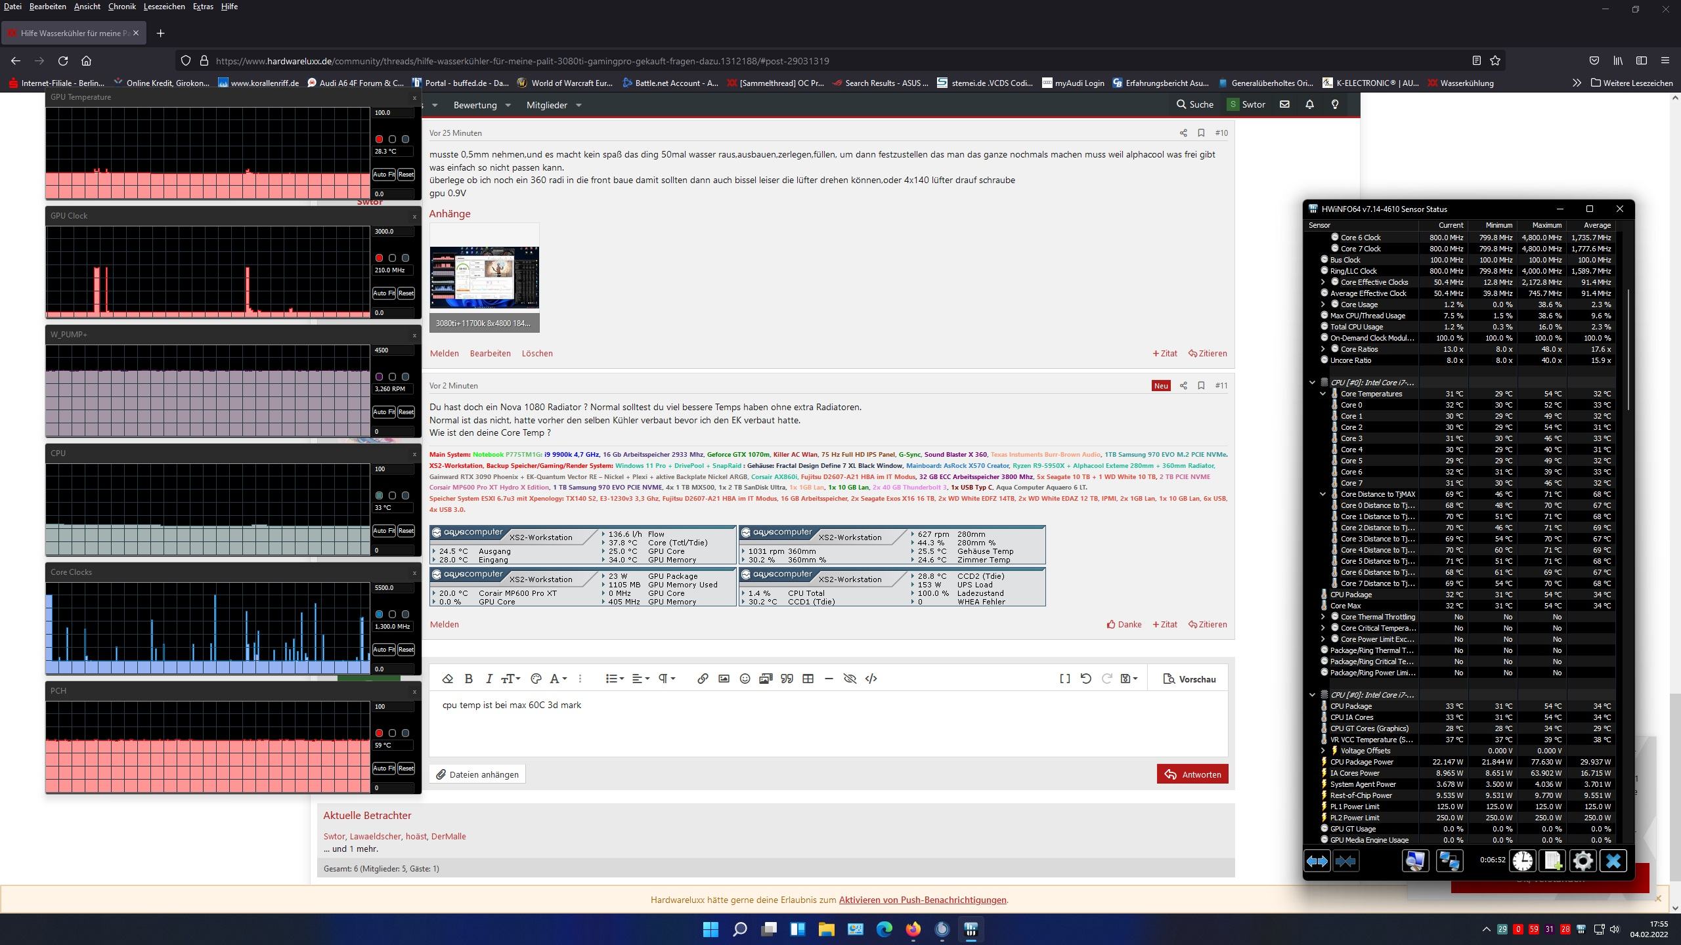Reset HWiNFO sensor clock timer
Image resolution: width=1681 pixels, height=945 pixels.
[x=1522, y=860]
